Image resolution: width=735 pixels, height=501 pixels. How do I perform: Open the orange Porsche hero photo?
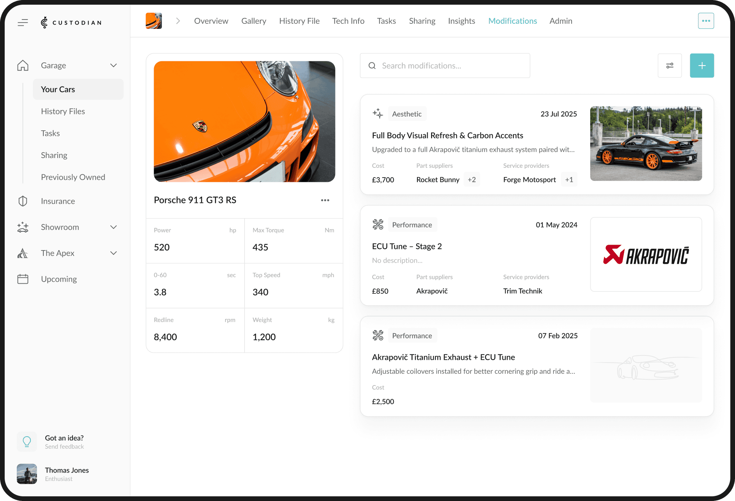244,121
